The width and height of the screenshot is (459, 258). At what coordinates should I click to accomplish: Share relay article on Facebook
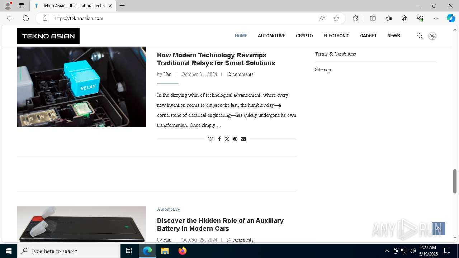[x=219, y=139]
